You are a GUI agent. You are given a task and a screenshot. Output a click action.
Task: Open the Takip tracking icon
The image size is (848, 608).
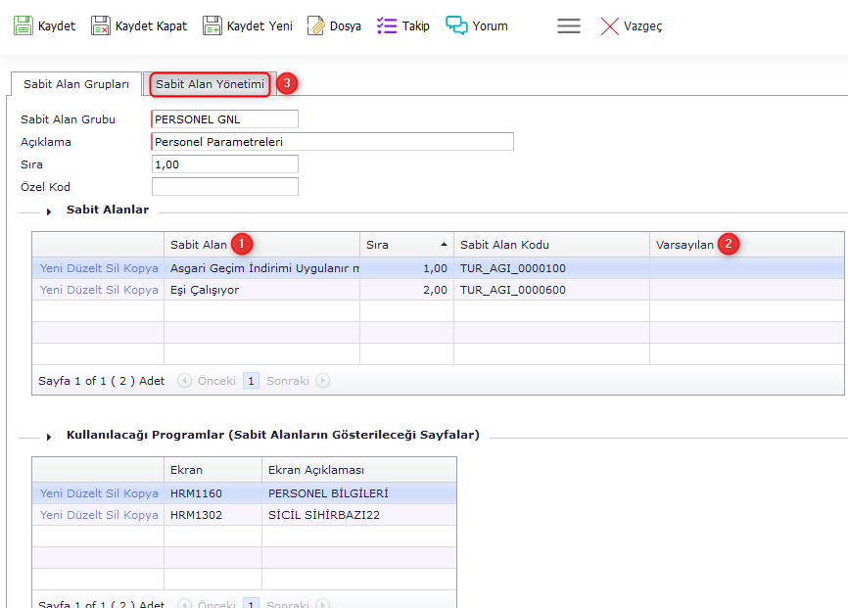[x=387, y=26]
